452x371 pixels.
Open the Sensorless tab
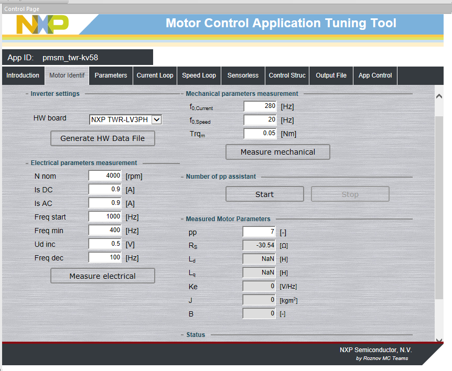coord(243,75)
